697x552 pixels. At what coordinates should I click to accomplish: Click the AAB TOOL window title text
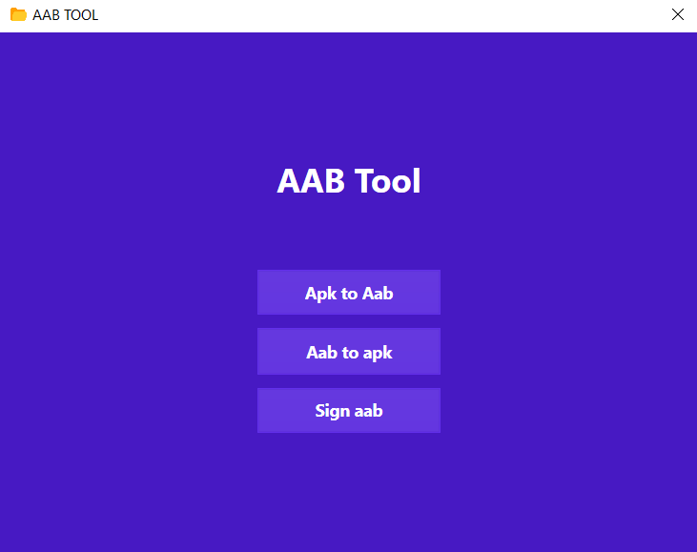65,15
